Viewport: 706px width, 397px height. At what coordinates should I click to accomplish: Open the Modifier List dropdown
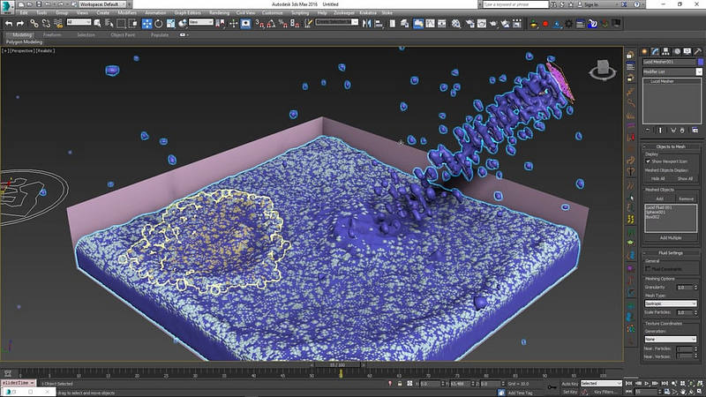click(672, 71)
